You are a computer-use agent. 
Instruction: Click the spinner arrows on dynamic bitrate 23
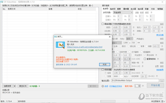[146, 76]
